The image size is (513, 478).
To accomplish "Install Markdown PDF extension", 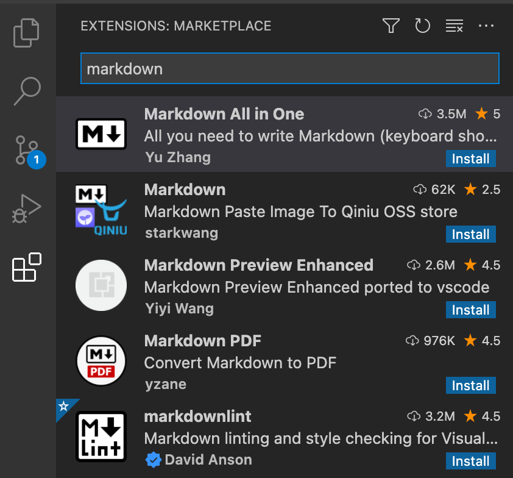I will click(x=470, y=386).
